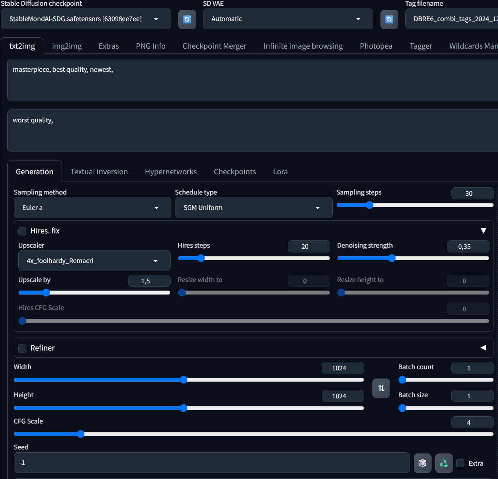
Task: Click the Hires steps slider handle
Action: [201, 258]
